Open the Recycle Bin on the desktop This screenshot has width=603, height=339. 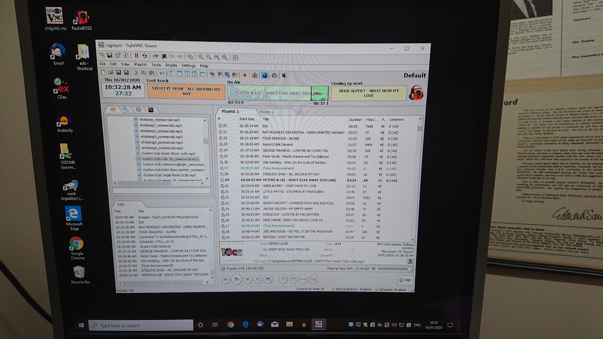pyautogui.click(x=80, y=274)
